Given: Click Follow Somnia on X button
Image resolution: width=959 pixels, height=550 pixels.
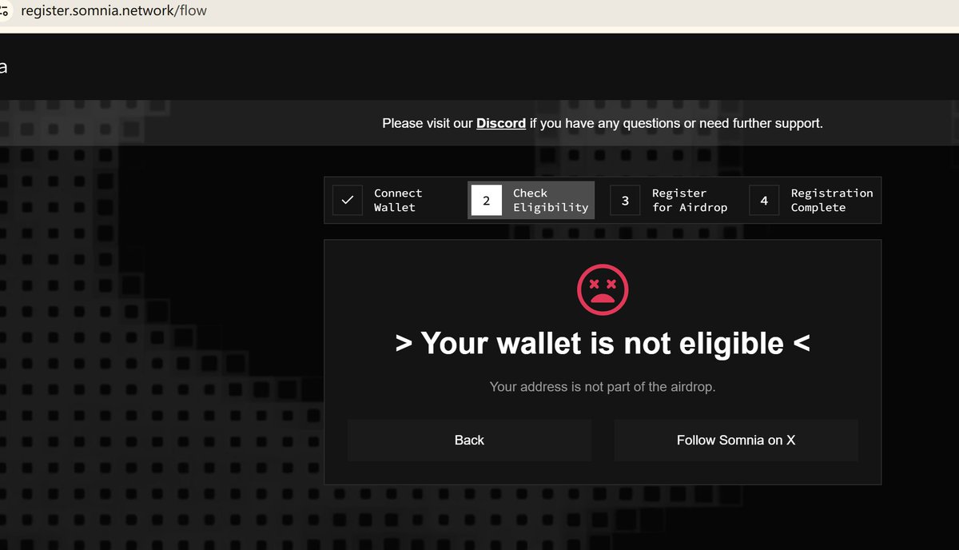Looking at the screenshot, I should 736,440.
